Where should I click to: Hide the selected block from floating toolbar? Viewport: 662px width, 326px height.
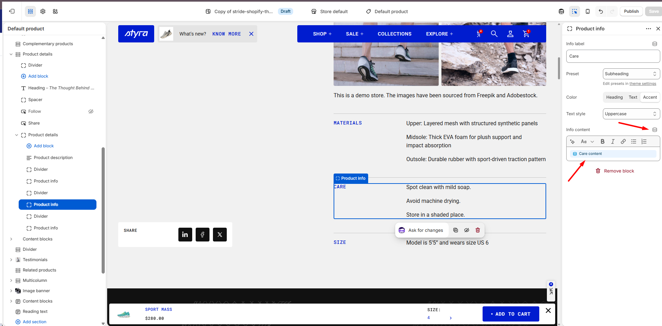pos(467,230)
